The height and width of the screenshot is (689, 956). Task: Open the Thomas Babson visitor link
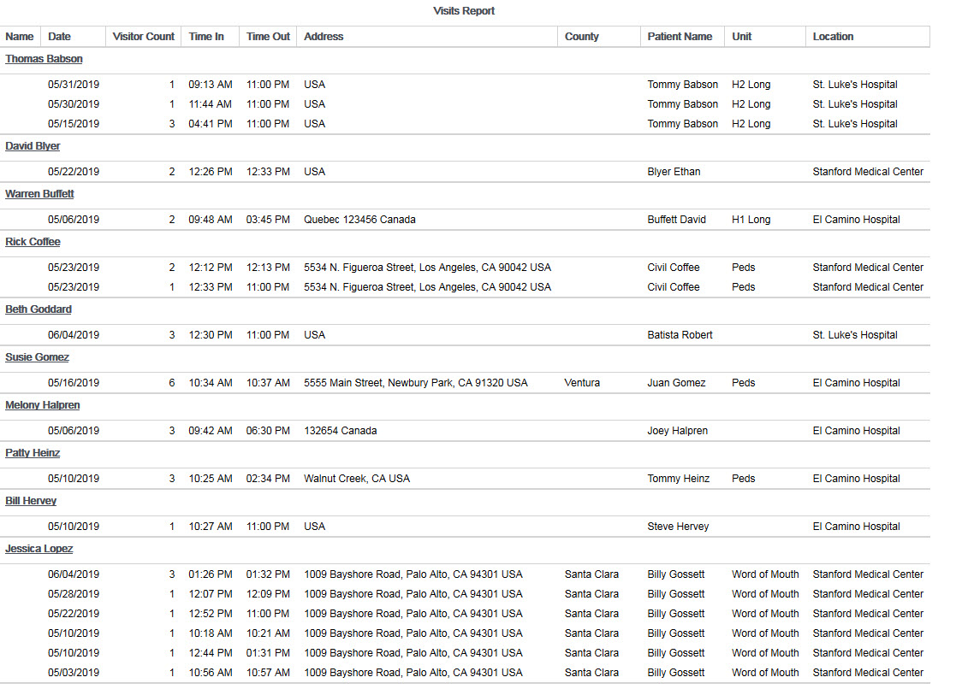44,59
